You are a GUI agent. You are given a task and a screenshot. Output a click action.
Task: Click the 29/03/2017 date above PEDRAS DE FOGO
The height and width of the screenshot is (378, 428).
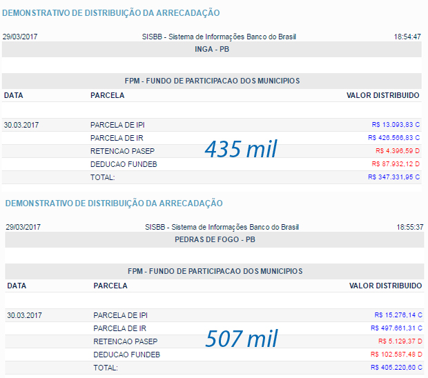[23, 227]
